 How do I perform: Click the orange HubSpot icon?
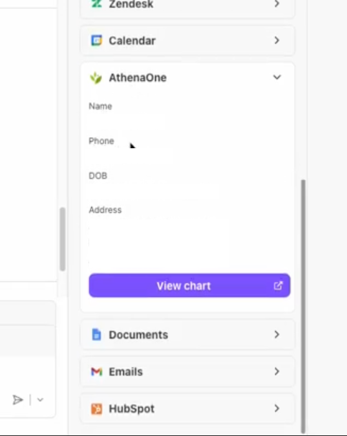[96, 409]
